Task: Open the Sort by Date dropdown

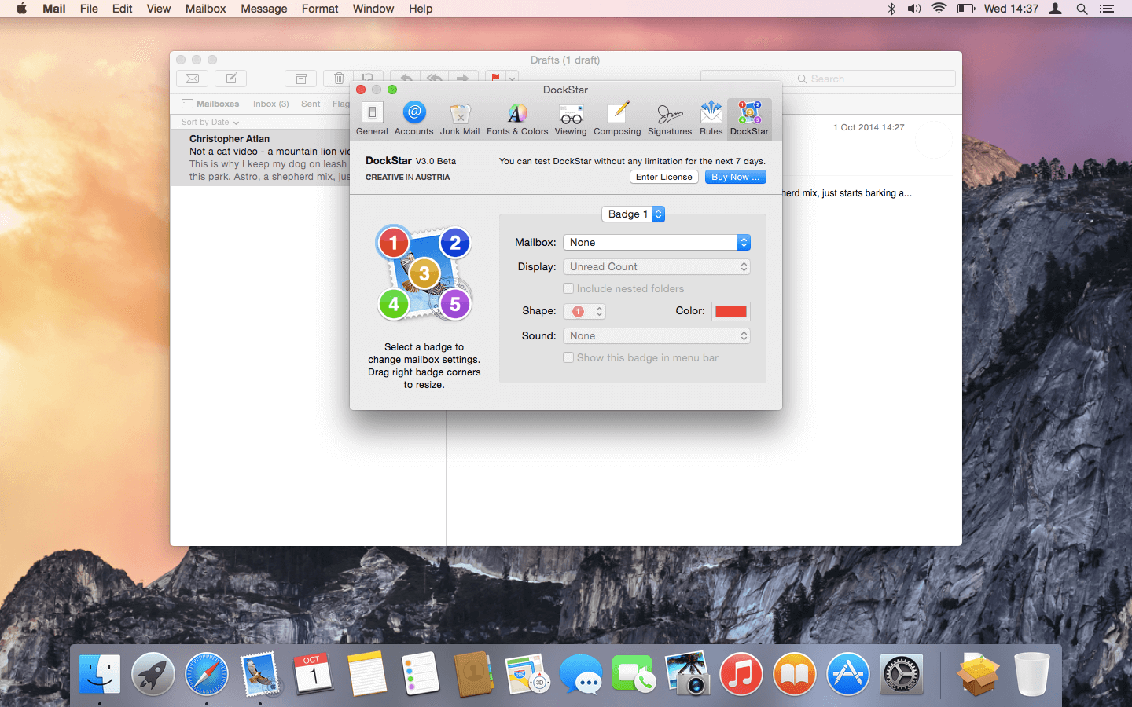Action: (210, 122)
